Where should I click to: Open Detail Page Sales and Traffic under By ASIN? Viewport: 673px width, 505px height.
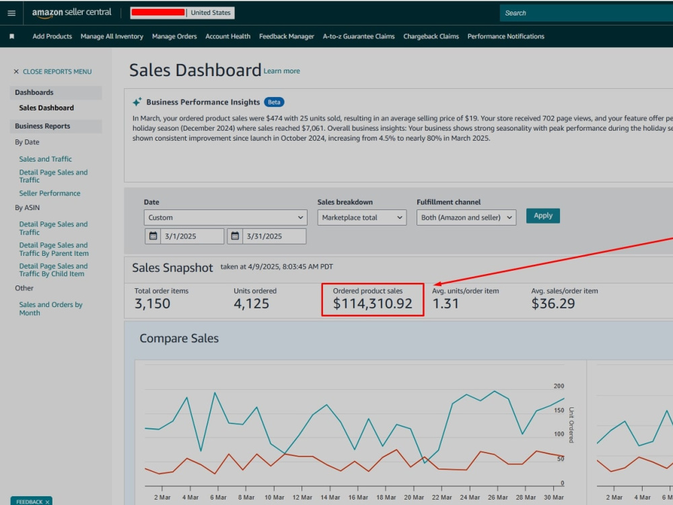coord(53,228)
